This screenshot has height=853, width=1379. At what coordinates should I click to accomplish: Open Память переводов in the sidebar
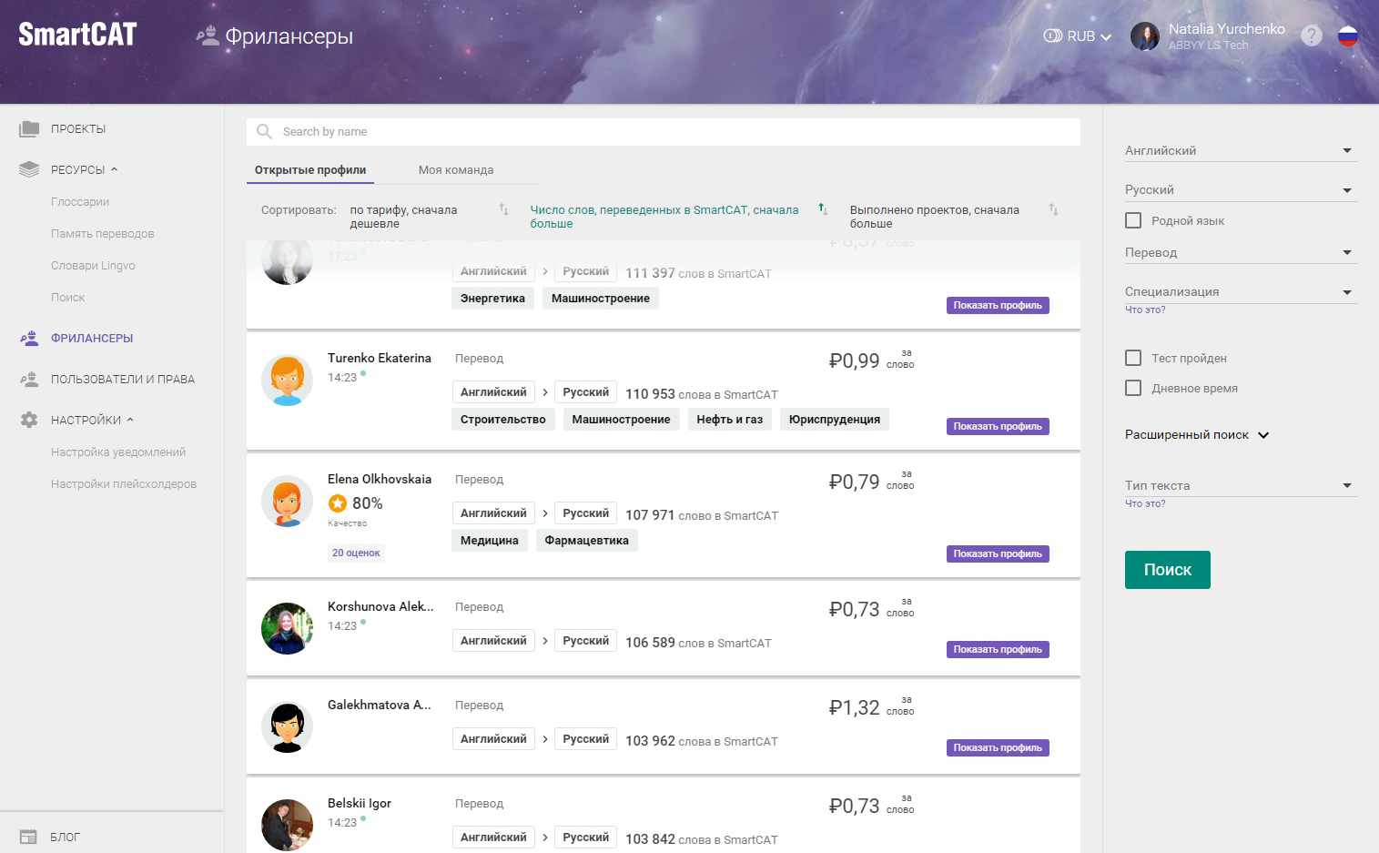103,234
